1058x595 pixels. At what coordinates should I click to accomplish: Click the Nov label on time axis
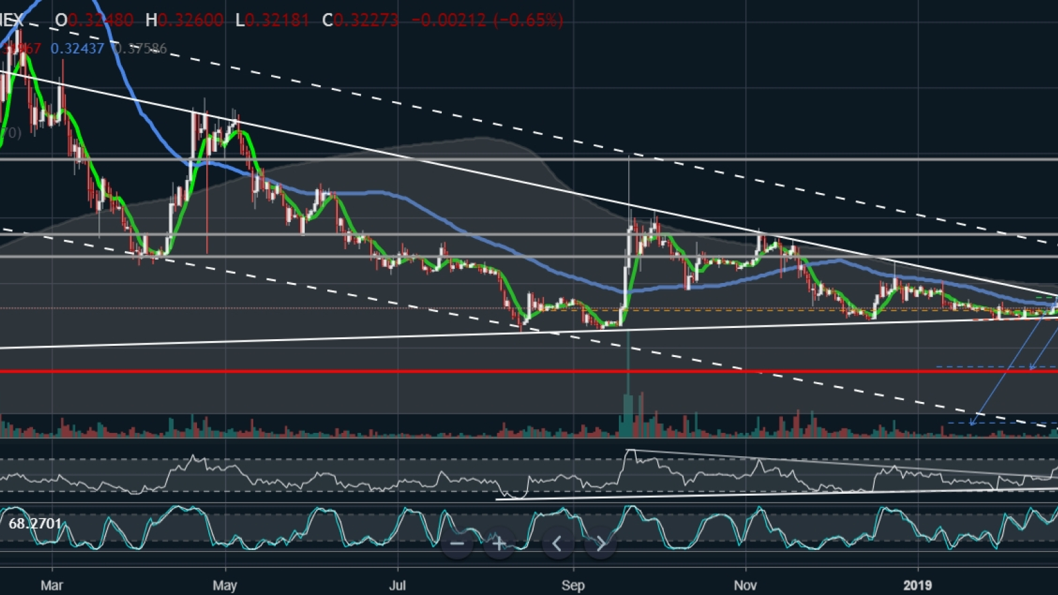click(745, 585)
